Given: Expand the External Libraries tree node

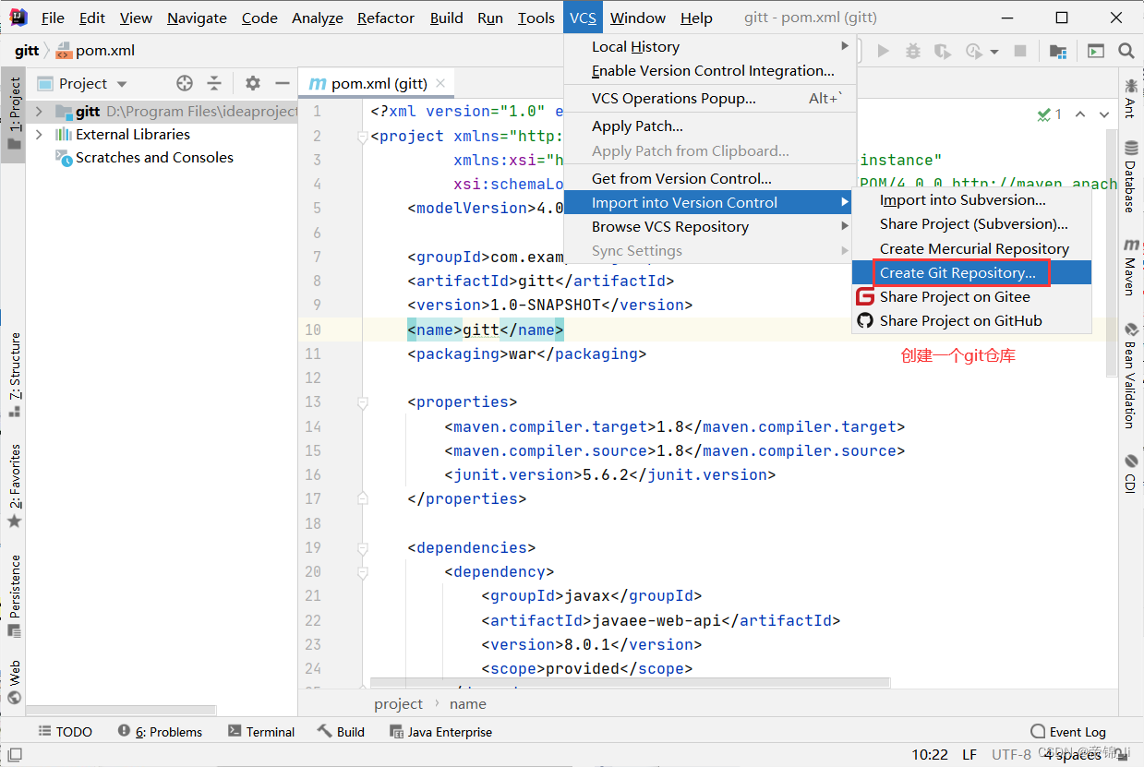Looking at the screenshot, I should coord(39,135).
